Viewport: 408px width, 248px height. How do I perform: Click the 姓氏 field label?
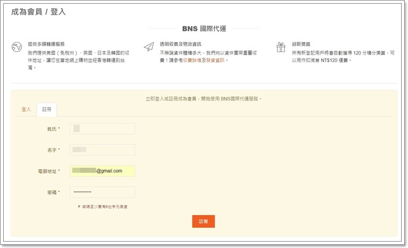point(53,129)
